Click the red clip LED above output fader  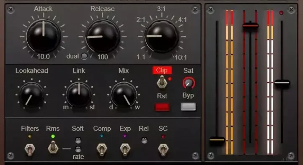tap(281, 13)
